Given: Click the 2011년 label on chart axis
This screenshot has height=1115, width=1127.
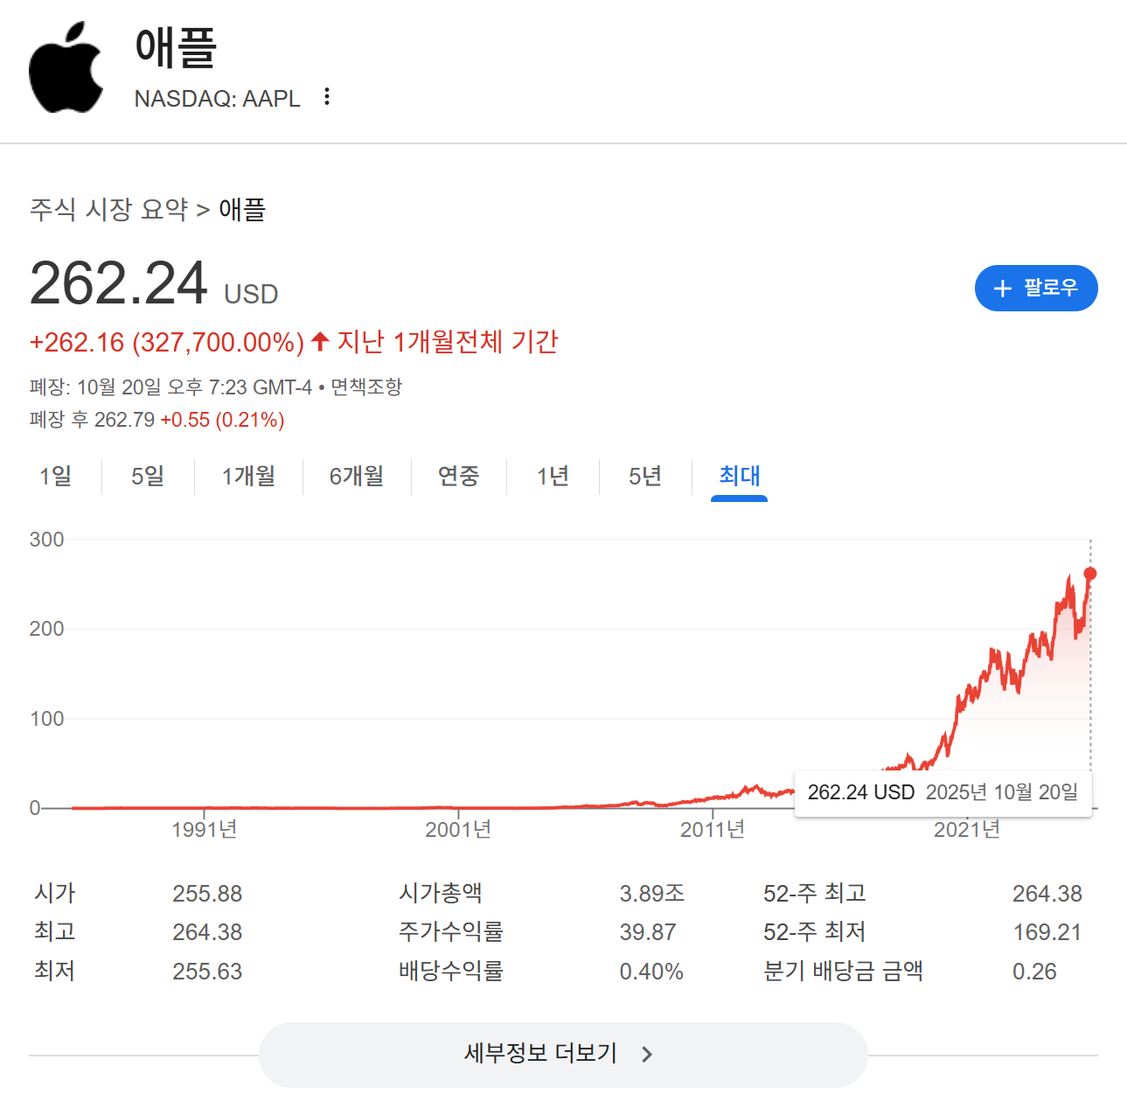Looking at the screenshot, I should coord(713,829).
